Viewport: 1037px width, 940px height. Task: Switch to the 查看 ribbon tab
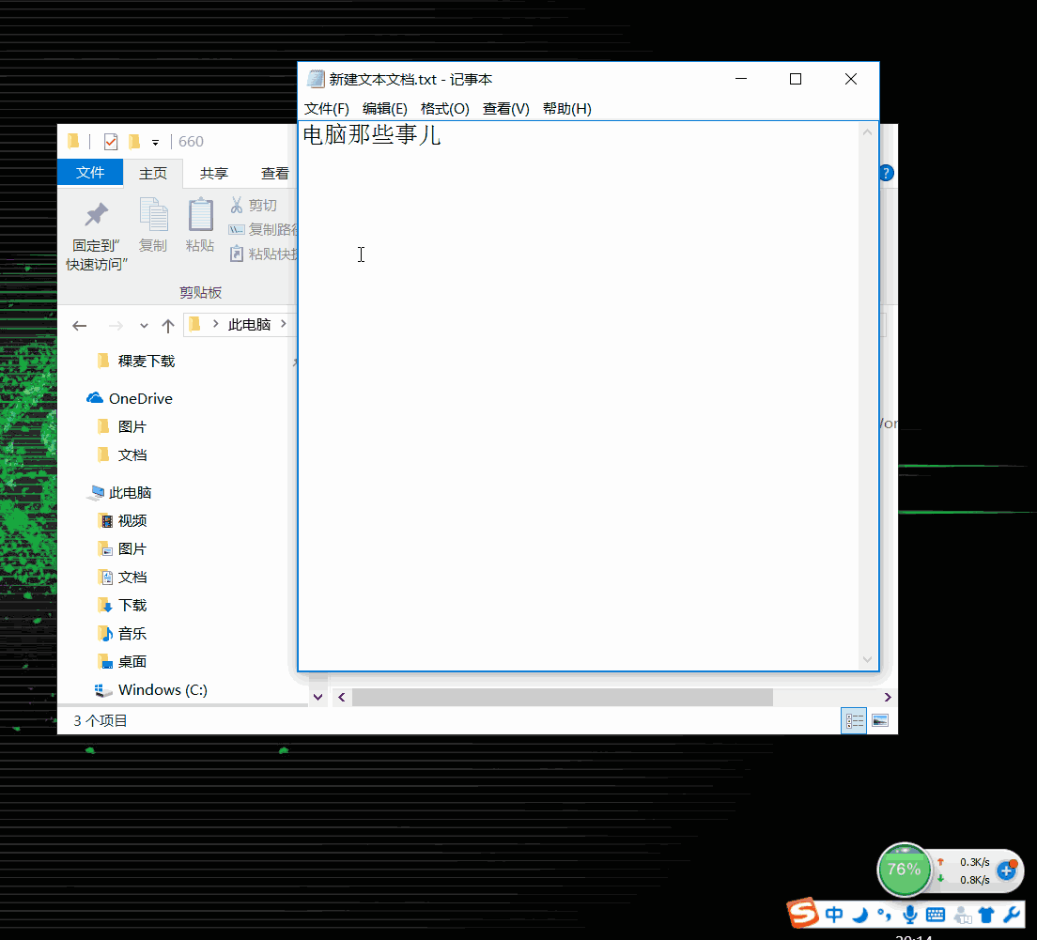[274, 173]
